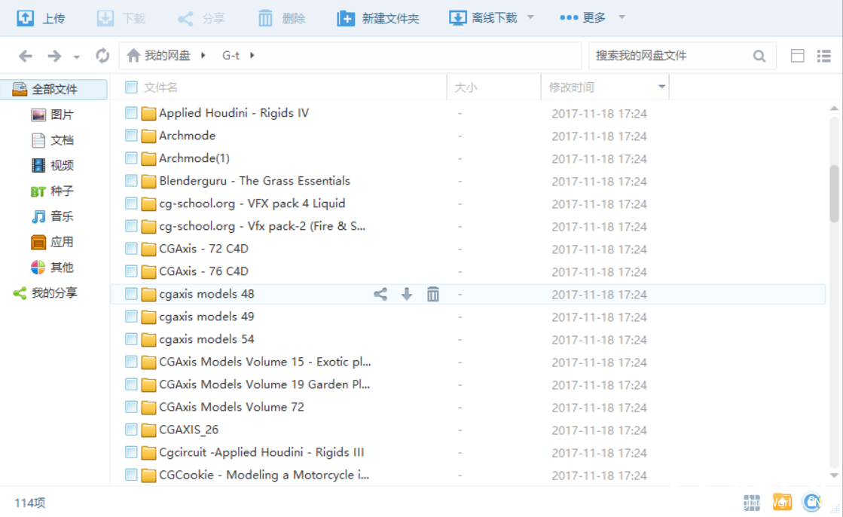Viewport: 843px width, 517px height.
Task: Check the Archmode folder checkbox
Action: click(131, 135)
